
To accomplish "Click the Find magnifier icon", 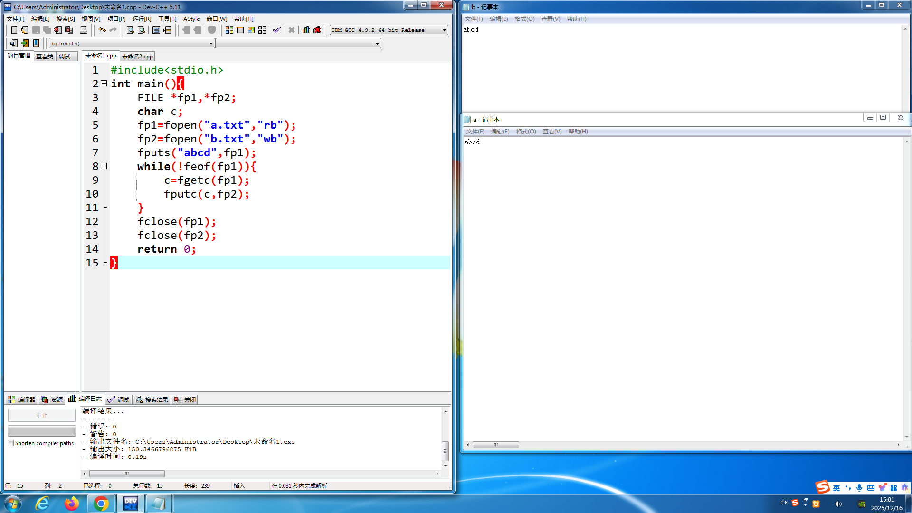I will 130,30.
